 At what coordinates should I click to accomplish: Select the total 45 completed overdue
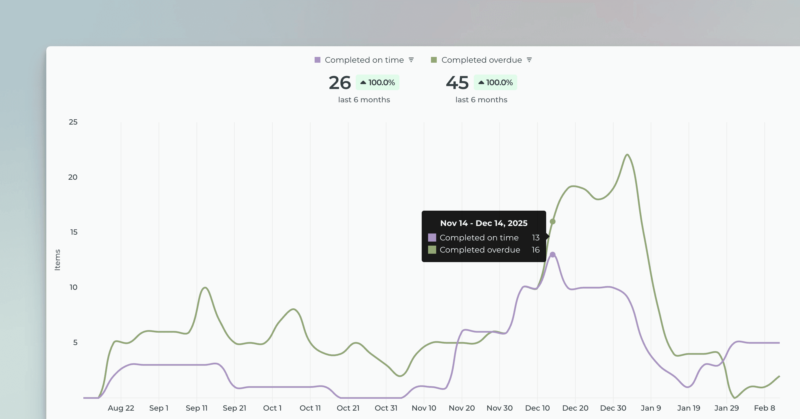coord(457,83)
